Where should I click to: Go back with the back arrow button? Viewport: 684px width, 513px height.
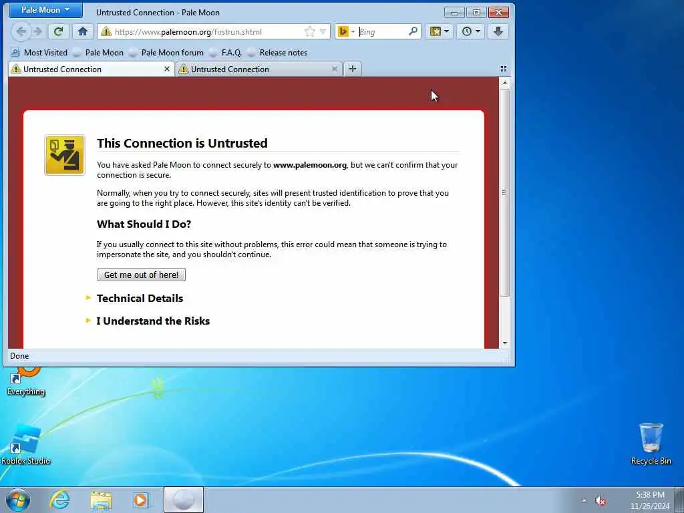point(21,31)
